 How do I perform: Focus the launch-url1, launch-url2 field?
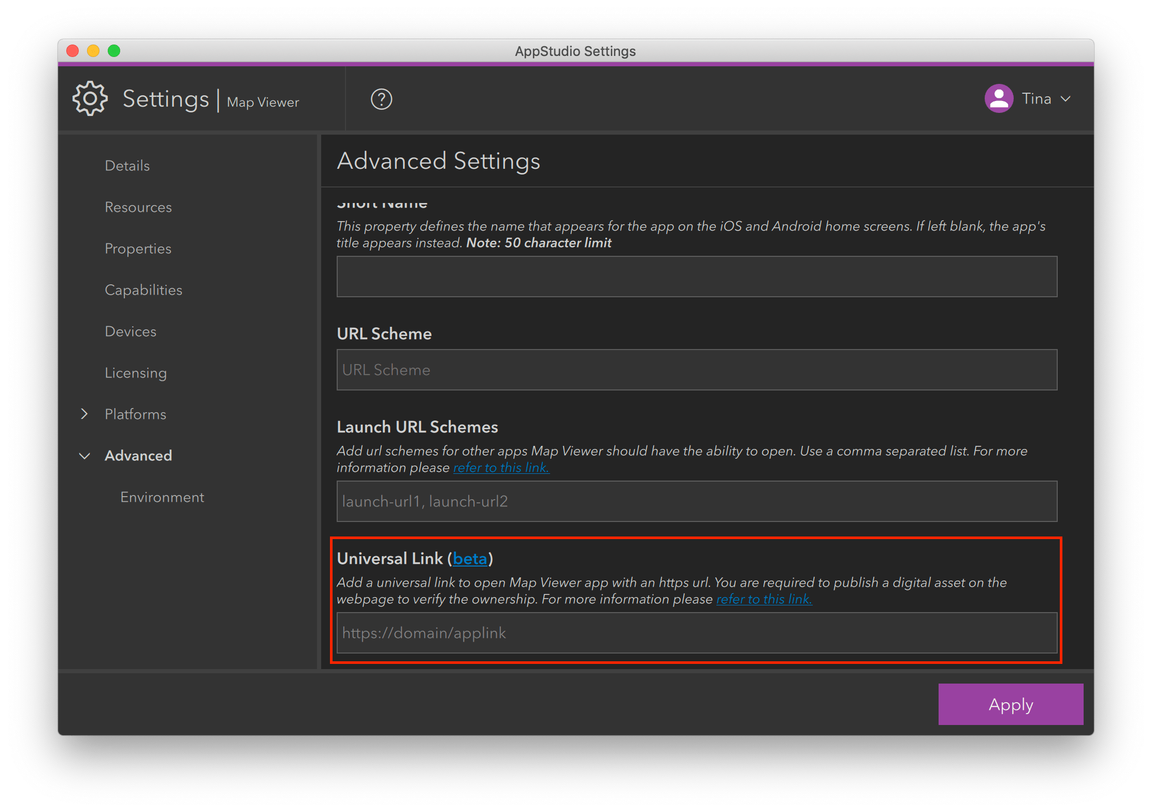coord(697,501)
